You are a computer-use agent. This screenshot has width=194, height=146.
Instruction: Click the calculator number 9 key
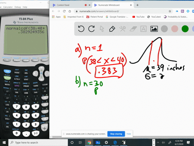point(36,107)
